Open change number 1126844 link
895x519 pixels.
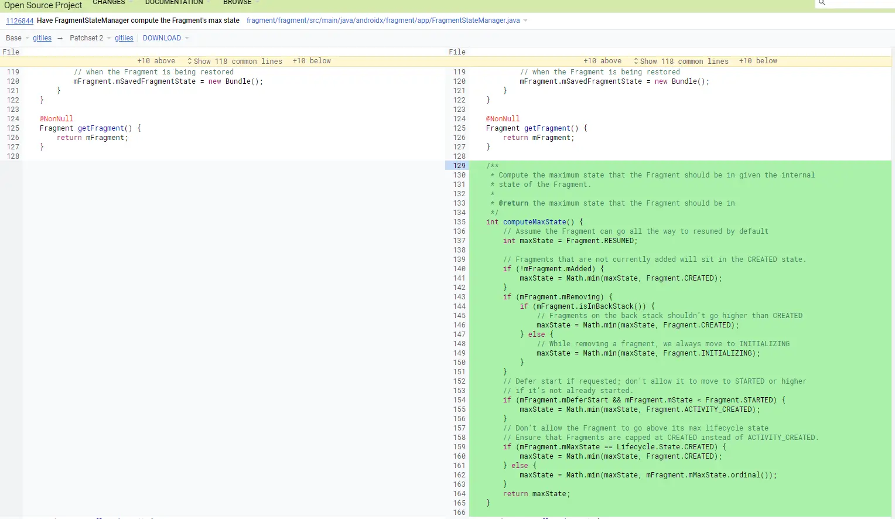pos(20,21)
